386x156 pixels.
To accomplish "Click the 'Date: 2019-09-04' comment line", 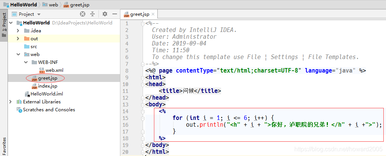I will click(x=179, y=44).
